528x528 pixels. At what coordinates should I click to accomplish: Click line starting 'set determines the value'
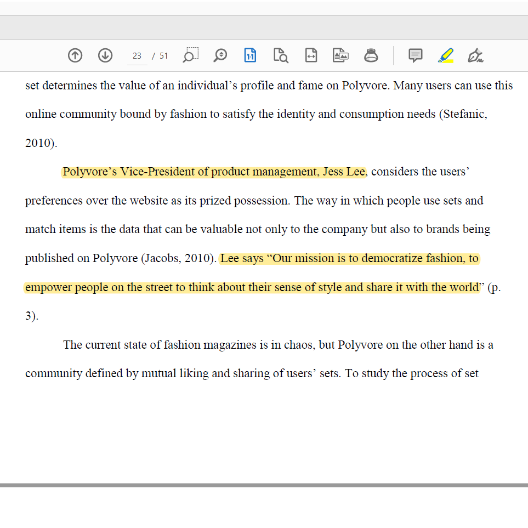pyautogui.click(x=269, y=86)
